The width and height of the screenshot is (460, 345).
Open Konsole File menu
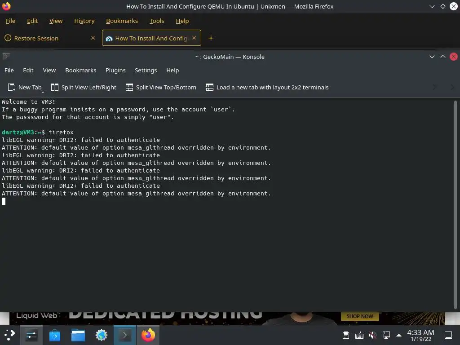pyautogui.click(x=9, y=71)
